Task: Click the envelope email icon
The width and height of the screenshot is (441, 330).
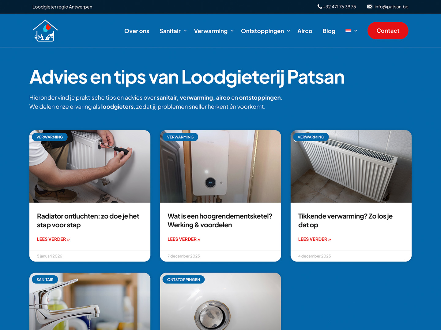Action: tap(370, 6)
